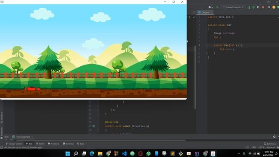The image size is (279, 157).
Task: Open Windows Start menu
Action: coord(68,154)
